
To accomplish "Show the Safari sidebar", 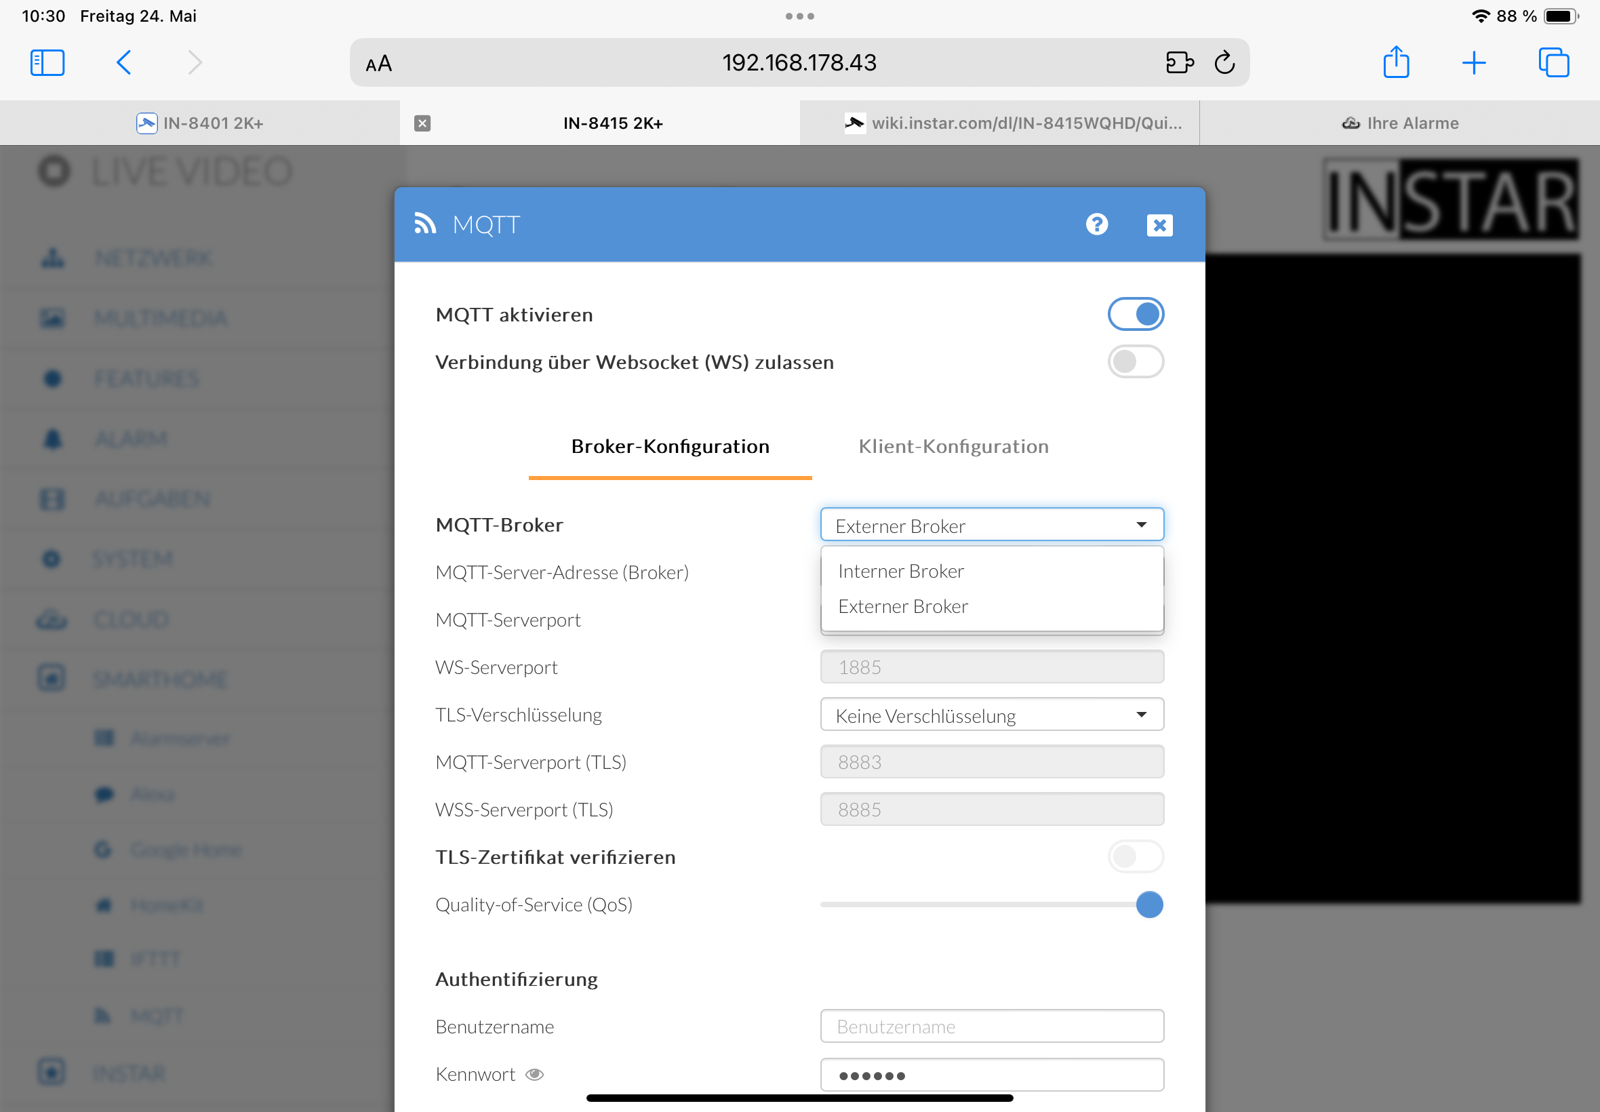I will tap(47, 62).
